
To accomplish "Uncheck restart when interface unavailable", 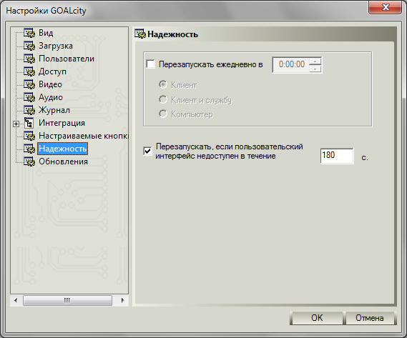I will 147,151.
